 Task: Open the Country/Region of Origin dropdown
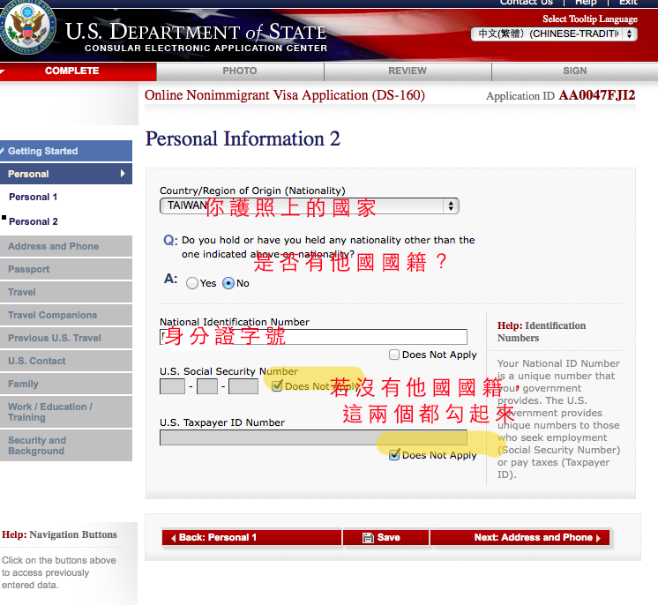[310, 205]
